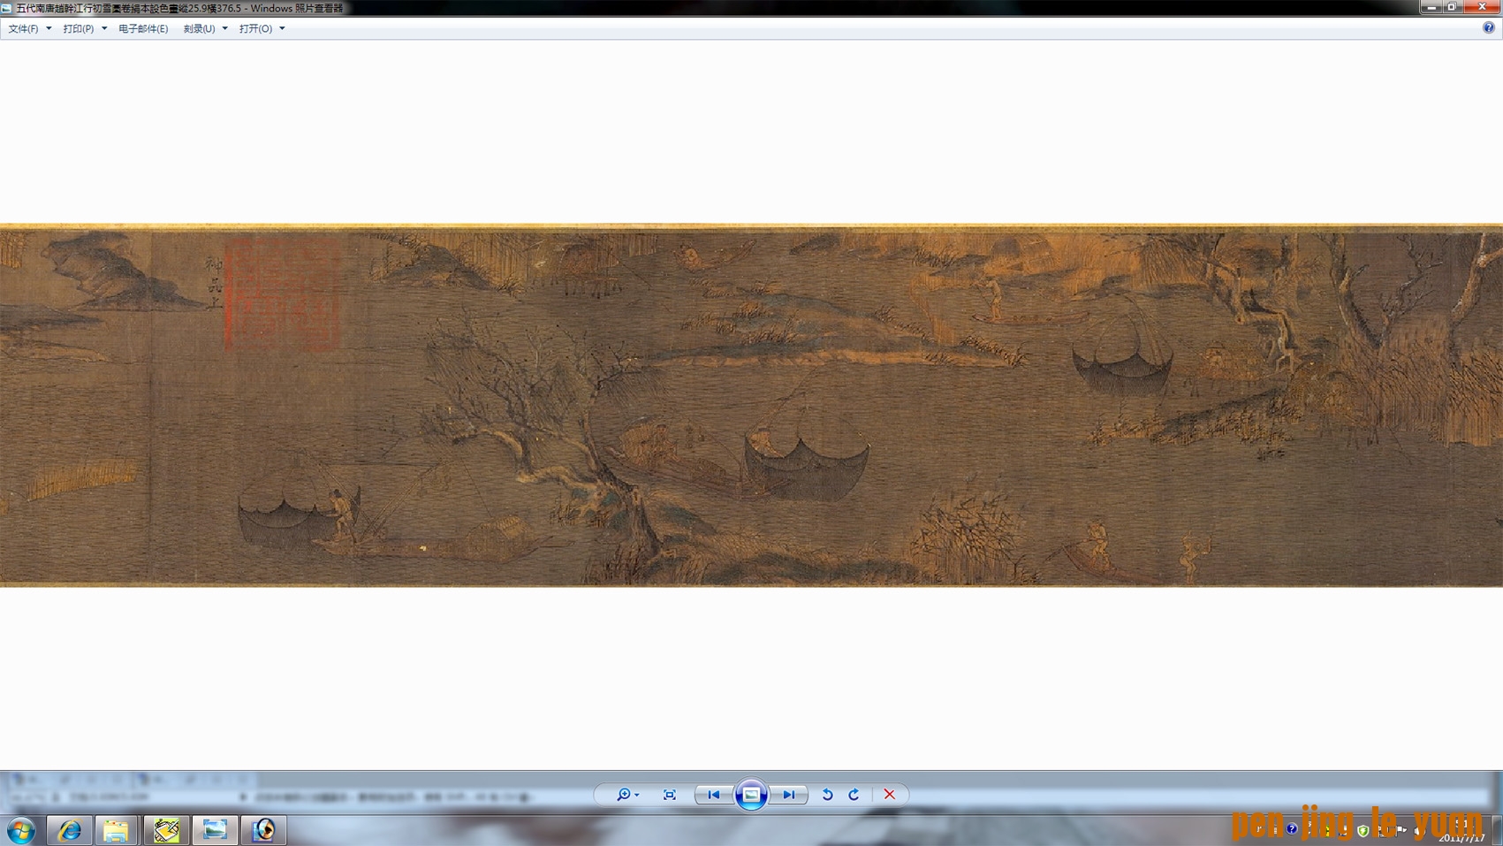Skip to the next photo

coord(788,795)
